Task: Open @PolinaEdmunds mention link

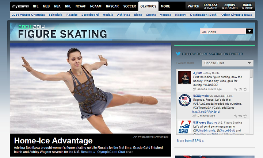Action: click(204, 130)
